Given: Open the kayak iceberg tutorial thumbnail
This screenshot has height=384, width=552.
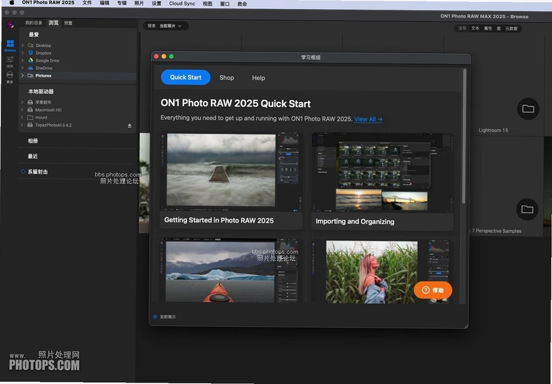Looking at the screenshot, I should (231, 270).
